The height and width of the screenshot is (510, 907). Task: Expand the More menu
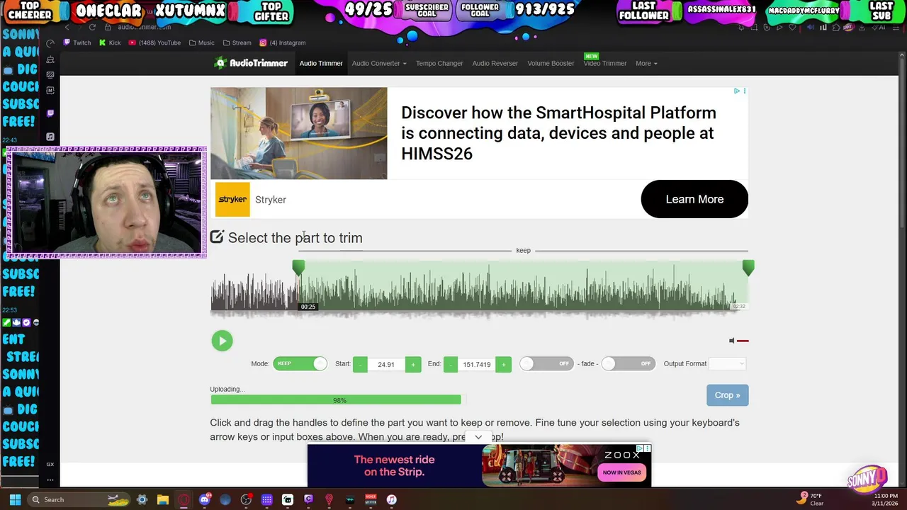[646, 63]
